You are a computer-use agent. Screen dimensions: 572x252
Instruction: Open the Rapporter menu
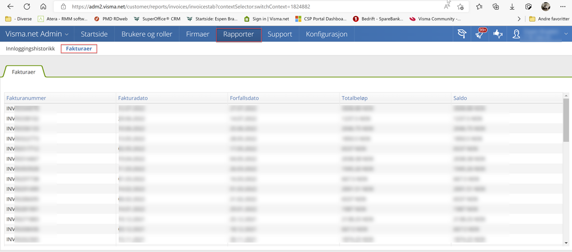click(239, 34)
